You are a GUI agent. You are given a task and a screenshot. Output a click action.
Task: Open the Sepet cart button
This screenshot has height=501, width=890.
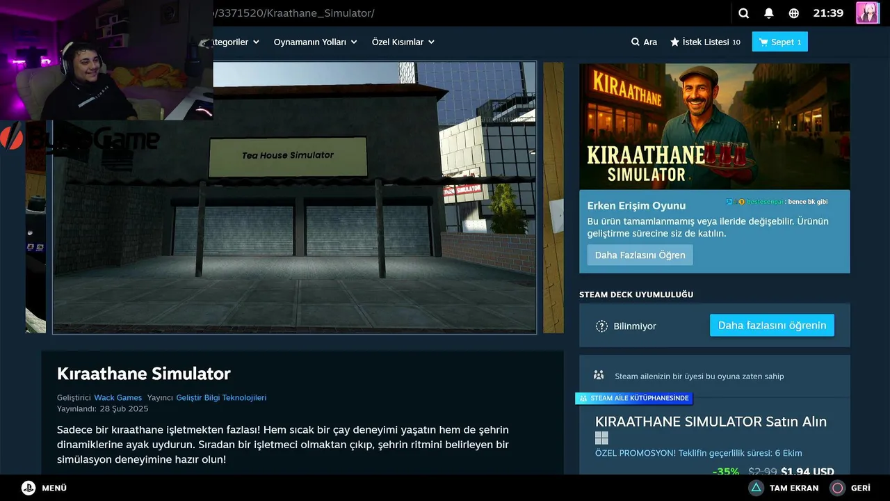point(779,42)
